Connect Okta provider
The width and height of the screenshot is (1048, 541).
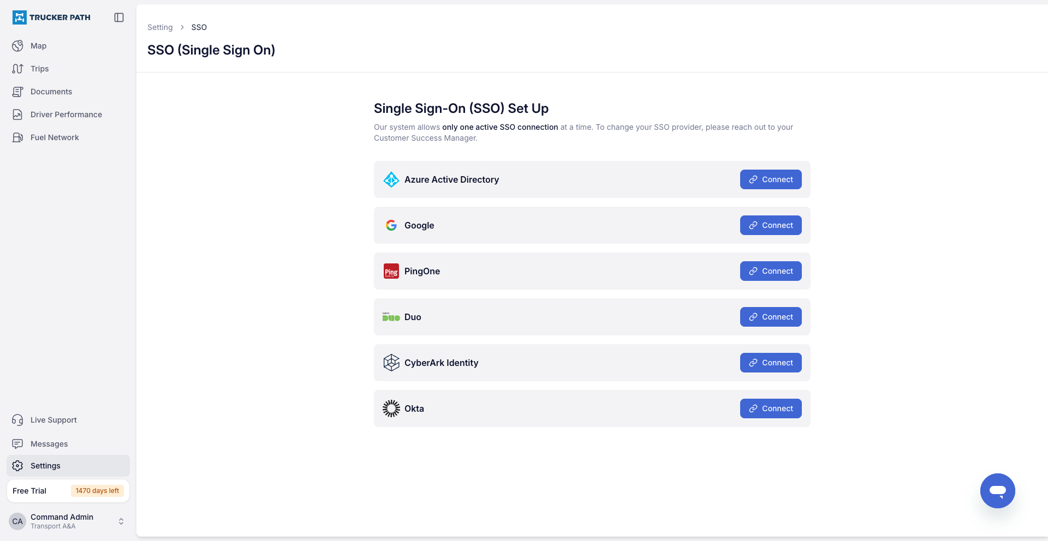(771, 408)
